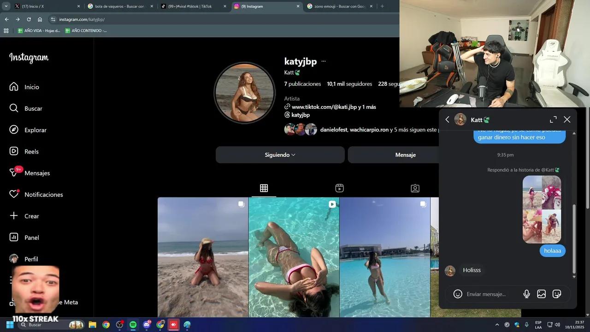Click the attach image icon in chat
590x332 pixels.
tap(541, 294)
